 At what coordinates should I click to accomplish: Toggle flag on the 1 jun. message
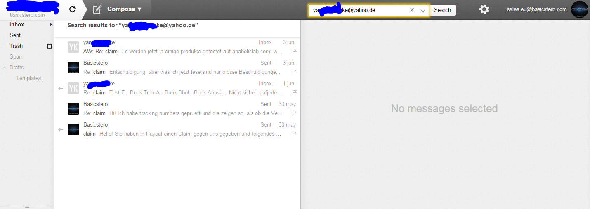tap(295, 93)
